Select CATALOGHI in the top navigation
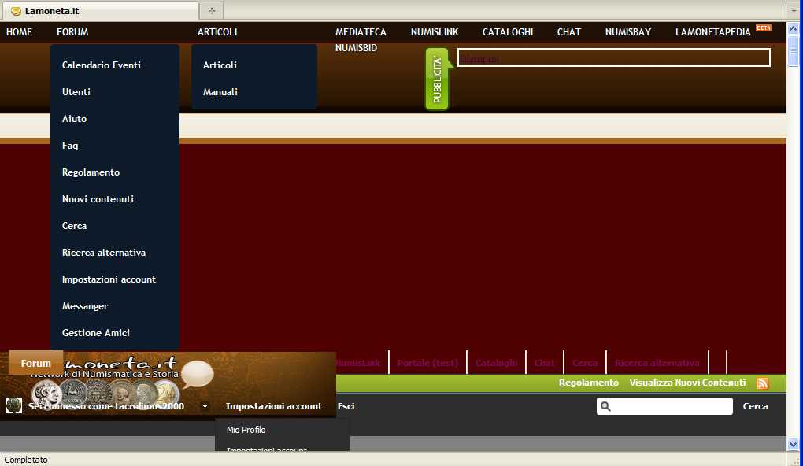The height and width of the screenshot is (466, 803). [x=508, y=32]
